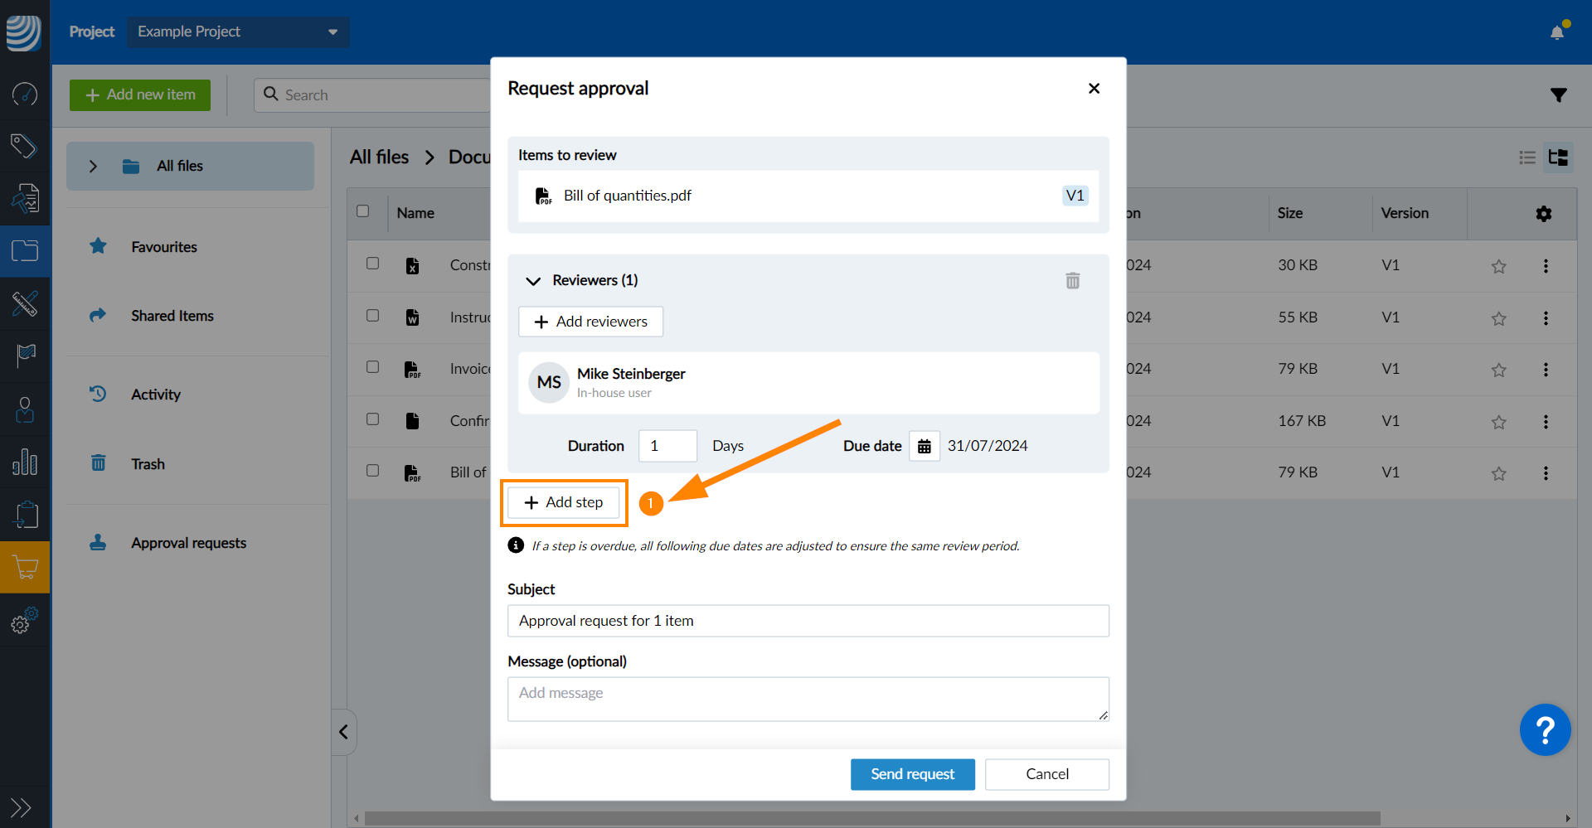This screenshot has height=828, width=1592.
Task: Click into the Subject text field
Action: (x=808, y=621)
